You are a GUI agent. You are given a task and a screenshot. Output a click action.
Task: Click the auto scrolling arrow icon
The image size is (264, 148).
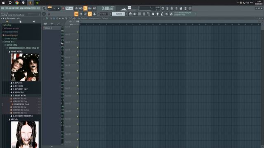[x=81, y=14]
